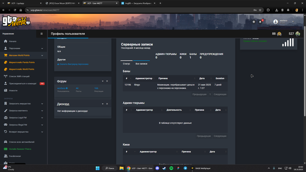Click the Маркетплейс Panda Points coin icon
The image size is (306, 172).
click(5, 62)
